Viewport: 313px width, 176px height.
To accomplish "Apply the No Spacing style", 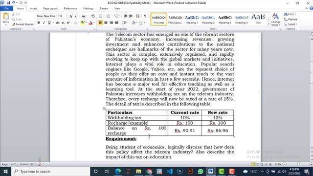I will point(175,20).
